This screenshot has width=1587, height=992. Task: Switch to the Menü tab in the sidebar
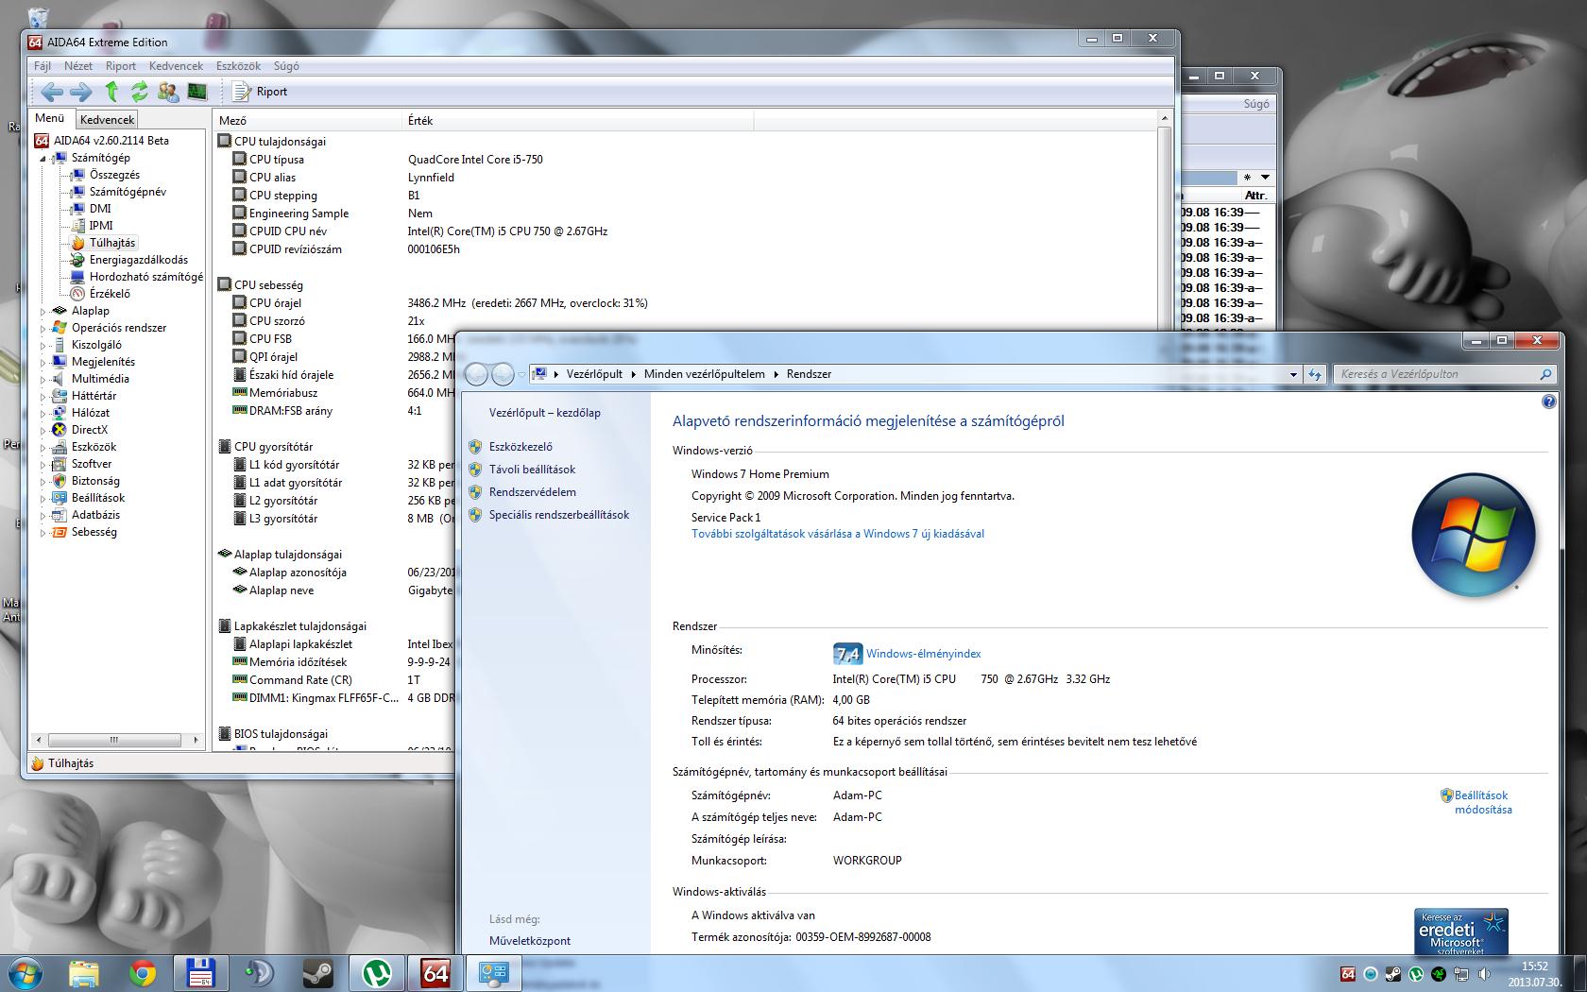[50, 119]
